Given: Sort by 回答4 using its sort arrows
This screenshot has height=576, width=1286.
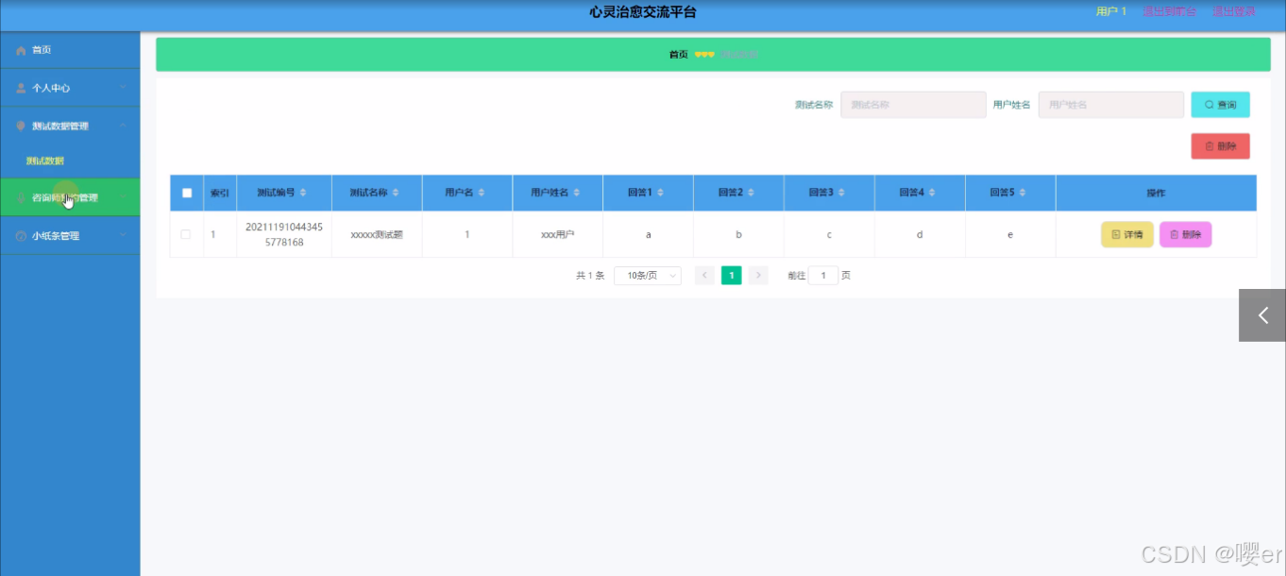Looking at the screenshot, I should point(933,193).
